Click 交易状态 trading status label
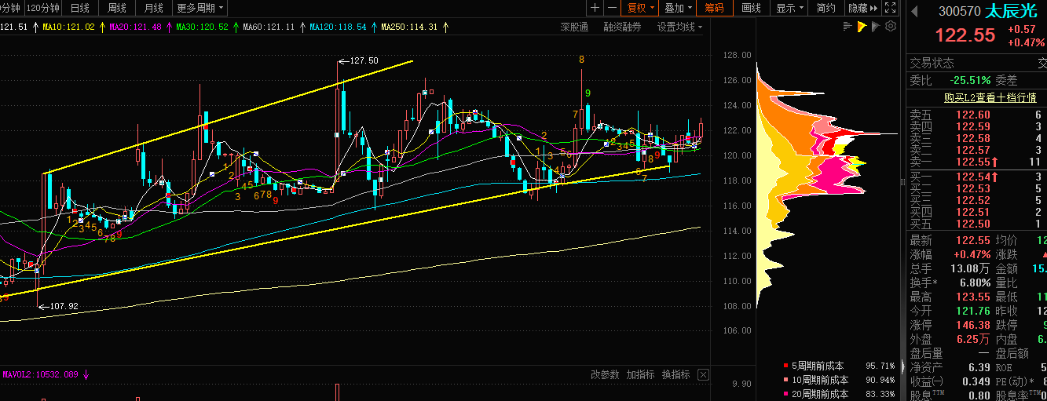 (932, 63)
